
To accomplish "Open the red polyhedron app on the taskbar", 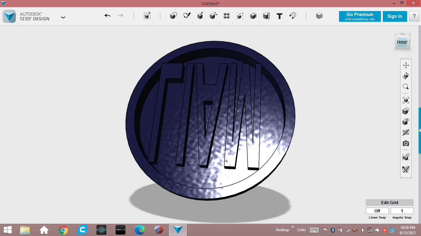I will 159,230.
